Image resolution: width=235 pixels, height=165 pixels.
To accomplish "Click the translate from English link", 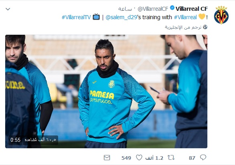I will coord(183,27).
